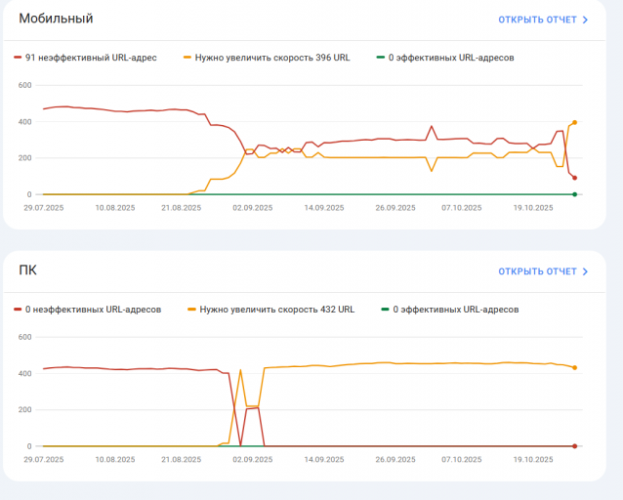Image resolution: width=623 pixels, height=500 pixels.
Task: Click green legend swatch in ПК chart
Action: [x=385, y=310]
